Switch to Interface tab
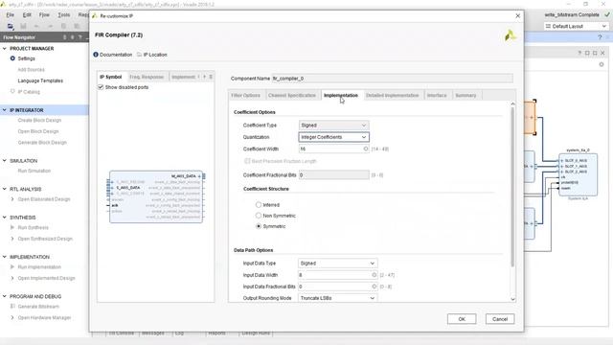 pyautogui.click(x=437, y=95)
